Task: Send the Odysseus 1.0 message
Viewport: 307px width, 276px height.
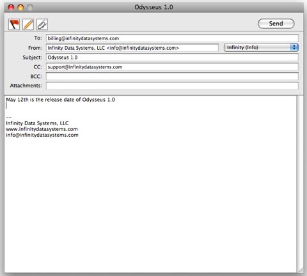Action: coord(276,24)
